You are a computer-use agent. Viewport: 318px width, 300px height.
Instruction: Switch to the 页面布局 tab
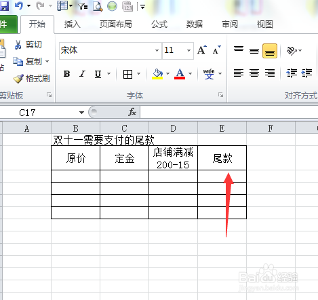tap(116, 24)
